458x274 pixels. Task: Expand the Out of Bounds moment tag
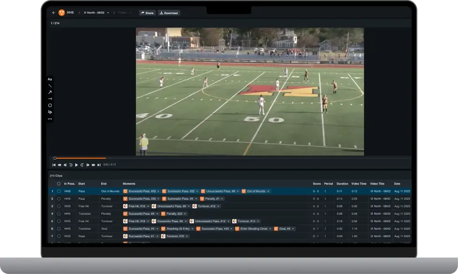tap(269, 191)
